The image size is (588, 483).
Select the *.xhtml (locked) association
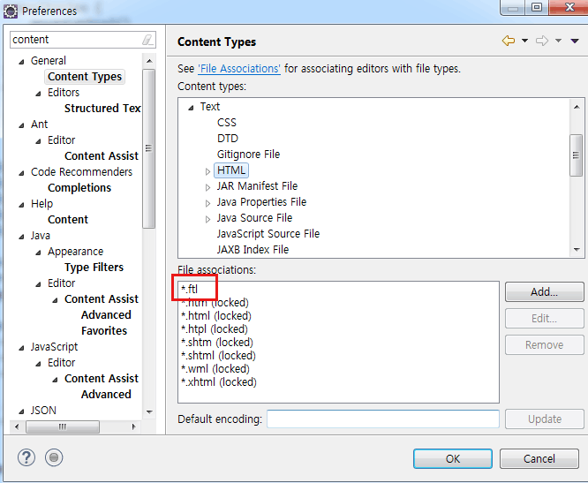click(x=219, y=382)
